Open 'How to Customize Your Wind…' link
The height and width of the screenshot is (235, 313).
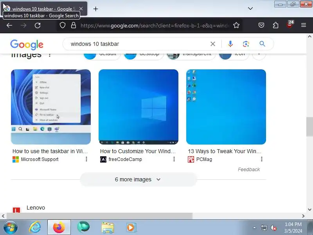(138, 151)
